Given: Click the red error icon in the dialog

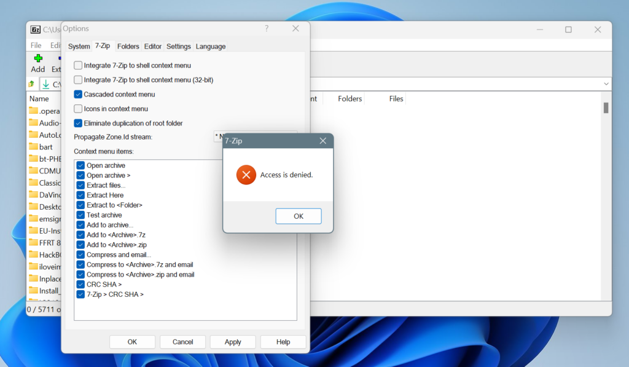Looking at the screenshot, I should tap(246, 175).
